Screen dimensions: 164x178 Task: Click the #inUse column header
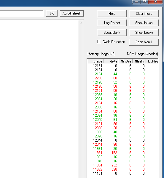pos(125,61)
